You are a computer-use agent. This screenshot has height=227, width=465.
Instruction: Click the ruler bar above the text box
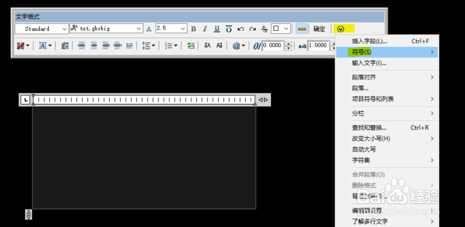pyautogui.click(x=144, y=100)
